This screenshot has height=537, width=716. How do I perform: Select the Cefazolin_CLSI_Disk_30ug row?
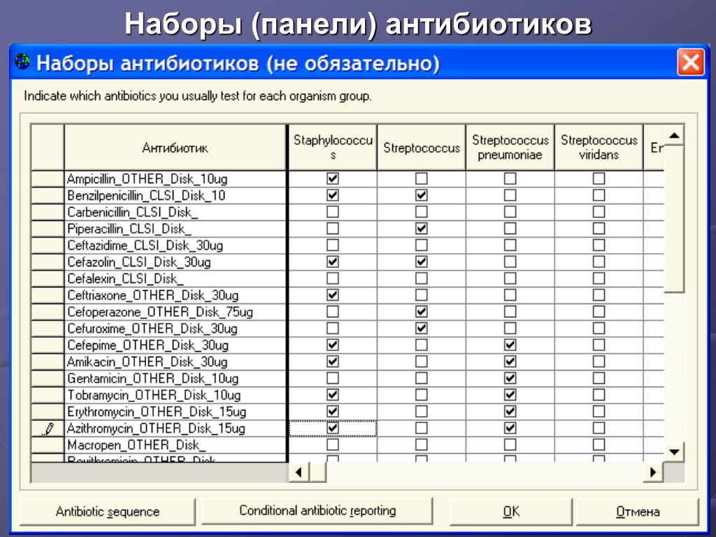176,262
